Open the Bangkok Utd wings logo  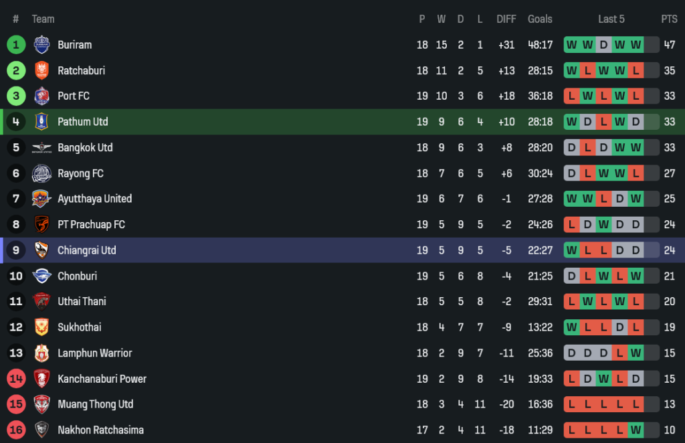point(41,147)
